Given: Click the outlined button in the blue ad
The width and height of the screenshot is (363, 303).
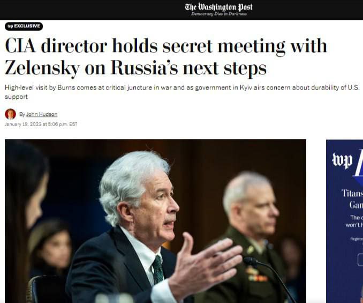Looking at the screenshot, I should click(360, 260).
